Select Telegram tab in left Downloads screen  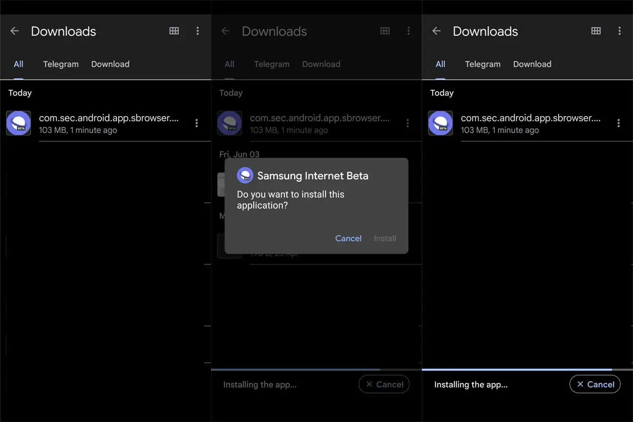pos(61,64)
